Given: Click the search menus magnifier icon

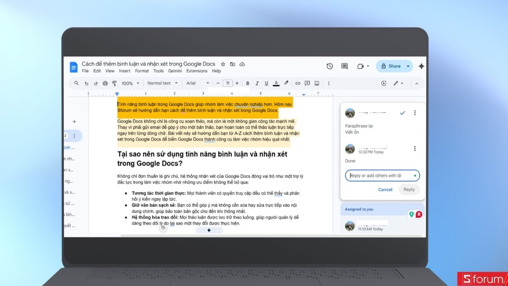Looking at the screenshot, I should point(77,83).
